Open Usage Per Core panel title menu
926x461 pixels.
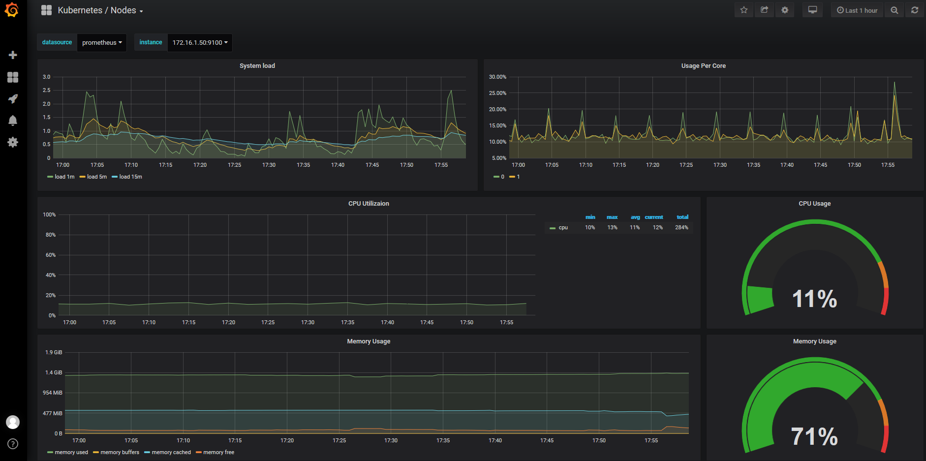[703, 66]
